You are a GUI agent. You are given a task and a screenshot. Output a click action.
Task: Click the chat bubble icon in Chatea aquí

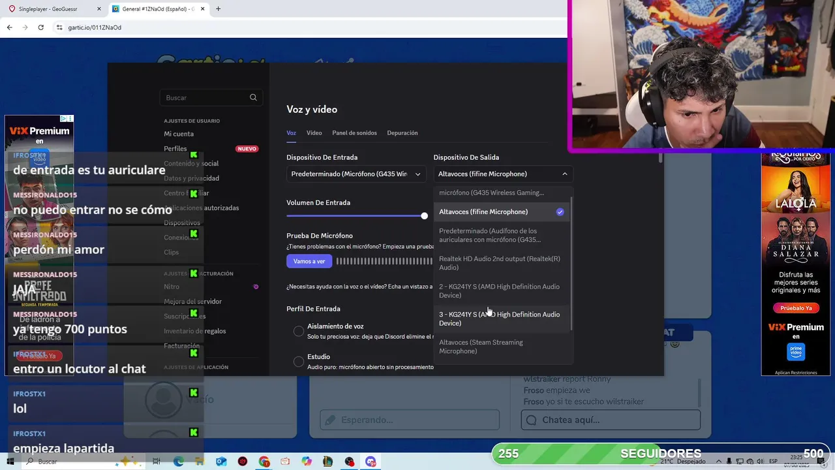click(532, 420)
